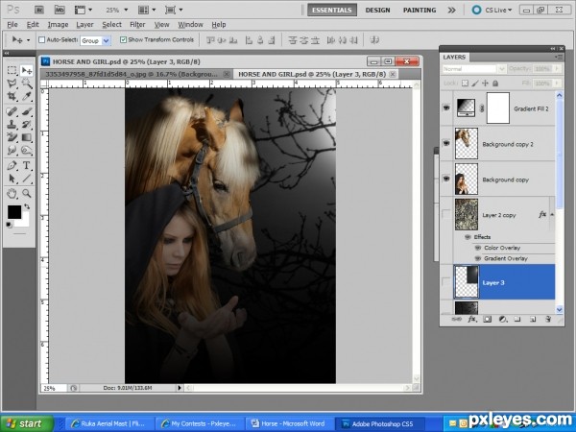This screenshot has height=432, width=576.
Task: Hide the Gradient Fill 2 layer
Action: (446, 108)
